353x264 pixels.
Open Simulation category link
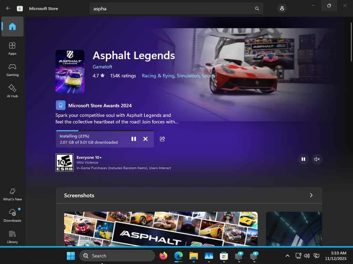[x=188, y=76]
